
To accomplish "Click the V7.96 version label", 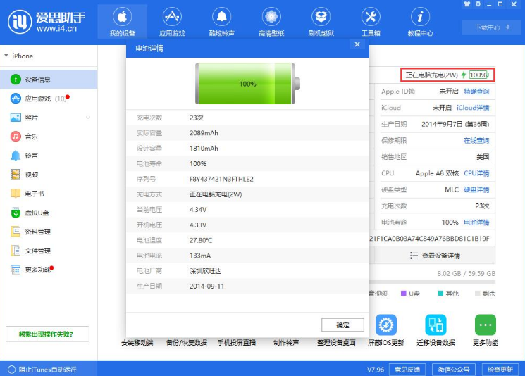I will click(376, 369).
